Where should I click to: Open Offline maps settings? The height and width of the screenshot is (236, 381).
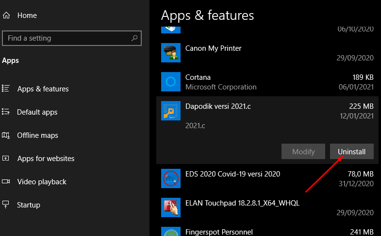tap(37, 135)
